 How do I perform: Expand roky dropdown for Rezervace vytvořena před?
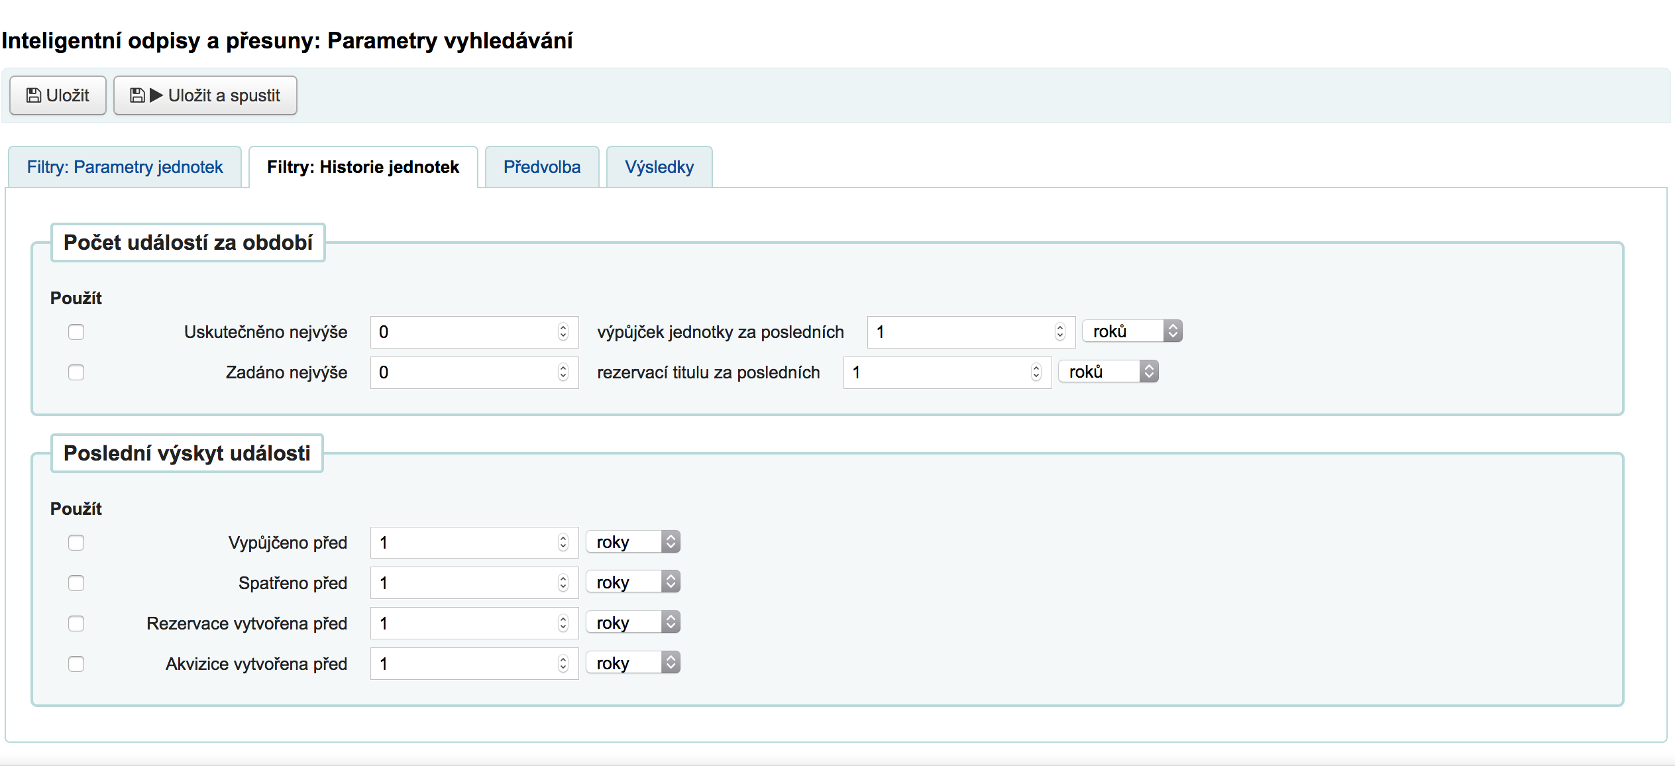point(633,623)
